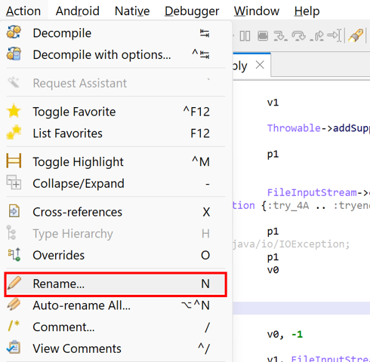Screen dimensions: 370x362
Task: Click the pencil Rename icon
Action: (x=14, y=283)
